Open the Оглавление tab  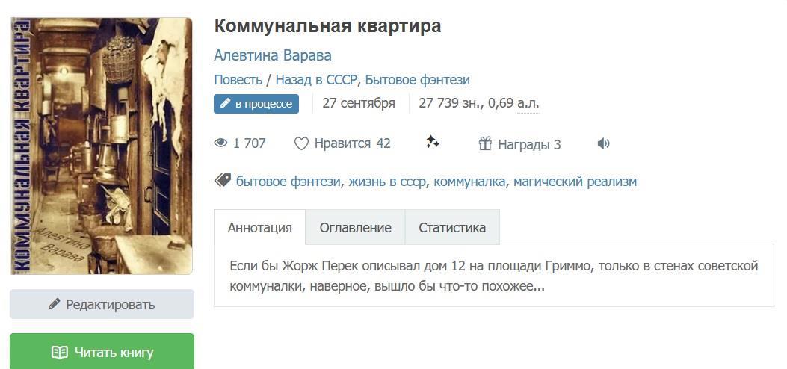[x=355, y=228]
